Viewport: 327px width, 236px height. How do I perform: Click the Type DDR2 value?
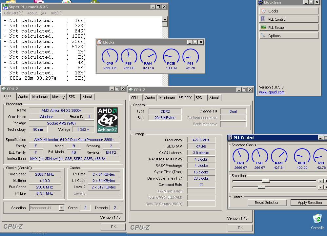[165, 111]
